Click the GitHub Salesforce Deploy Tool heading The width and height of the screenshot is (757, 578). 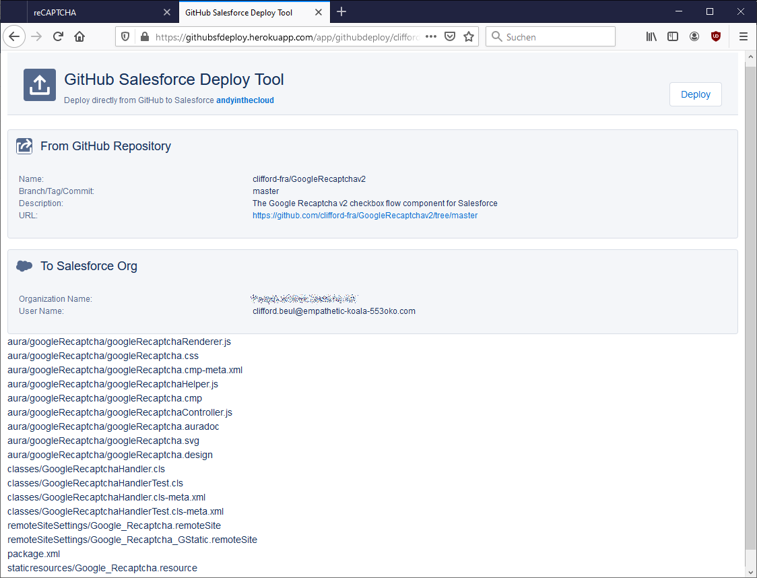coord(174,79)
